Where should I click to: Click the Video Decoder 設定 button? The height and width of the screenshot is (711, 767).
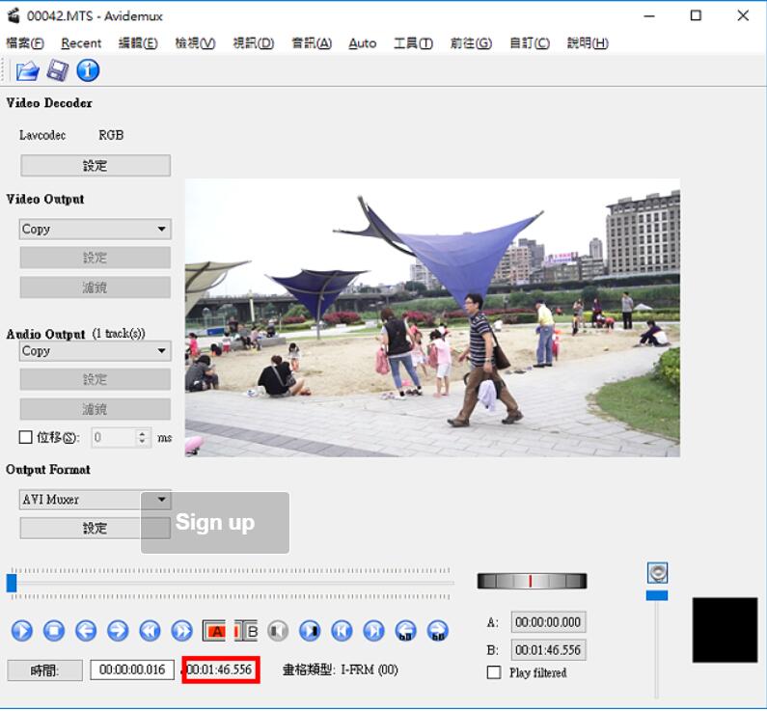point(96,166)
